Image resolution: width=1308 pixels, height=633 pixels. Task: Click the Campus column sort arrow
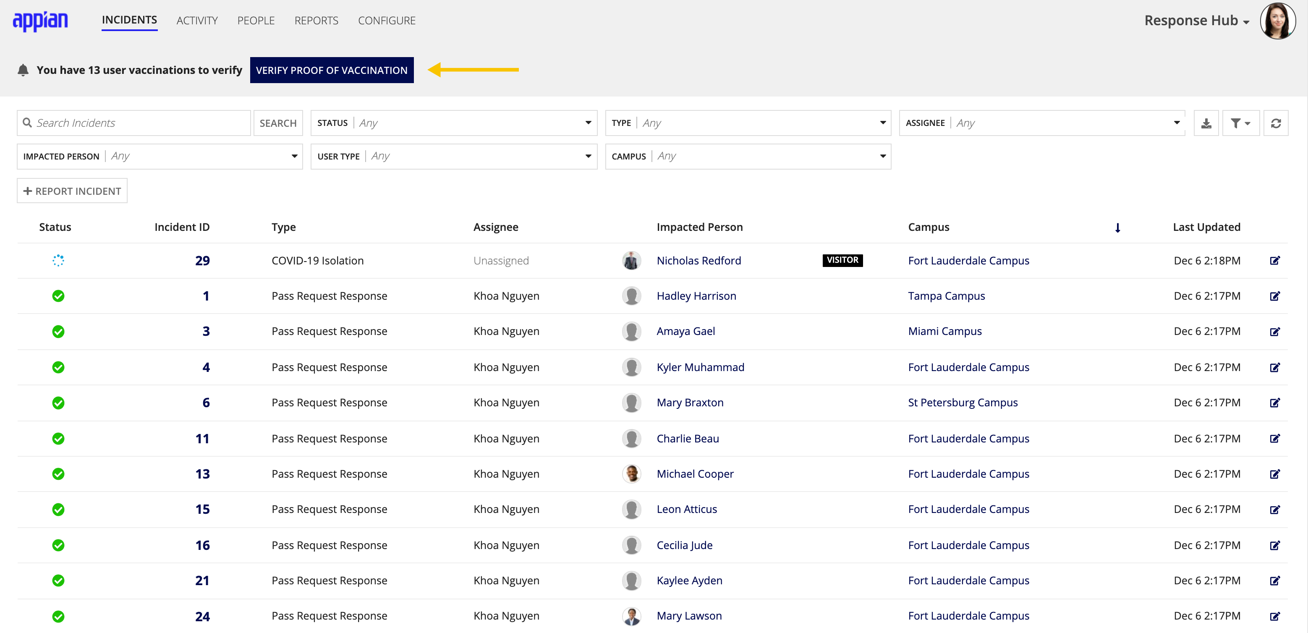tap(1117, 228)
